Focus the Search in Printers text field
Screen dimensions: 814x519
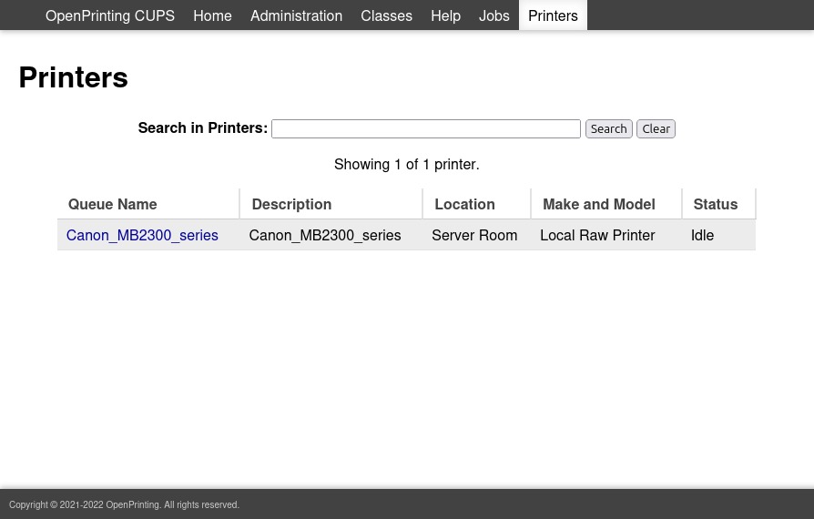425,129
